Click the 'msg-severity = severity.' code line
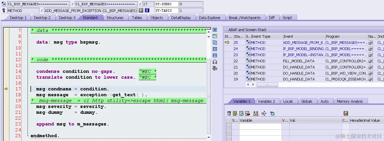Viewport: 384px width, 141px height. 71,106
